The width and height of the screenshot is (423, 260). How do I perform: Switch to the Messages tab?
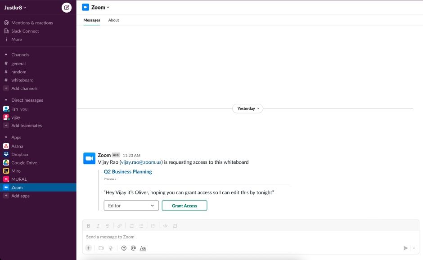pos(92,20)
